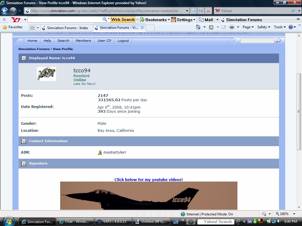The image size is (302, 226).
Task: Open Mail from the Yahoo toolbar
Action: [x=206, y=20]
